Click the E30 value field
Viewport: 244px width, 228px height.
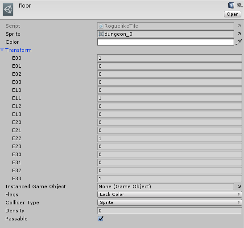(170, 154)
